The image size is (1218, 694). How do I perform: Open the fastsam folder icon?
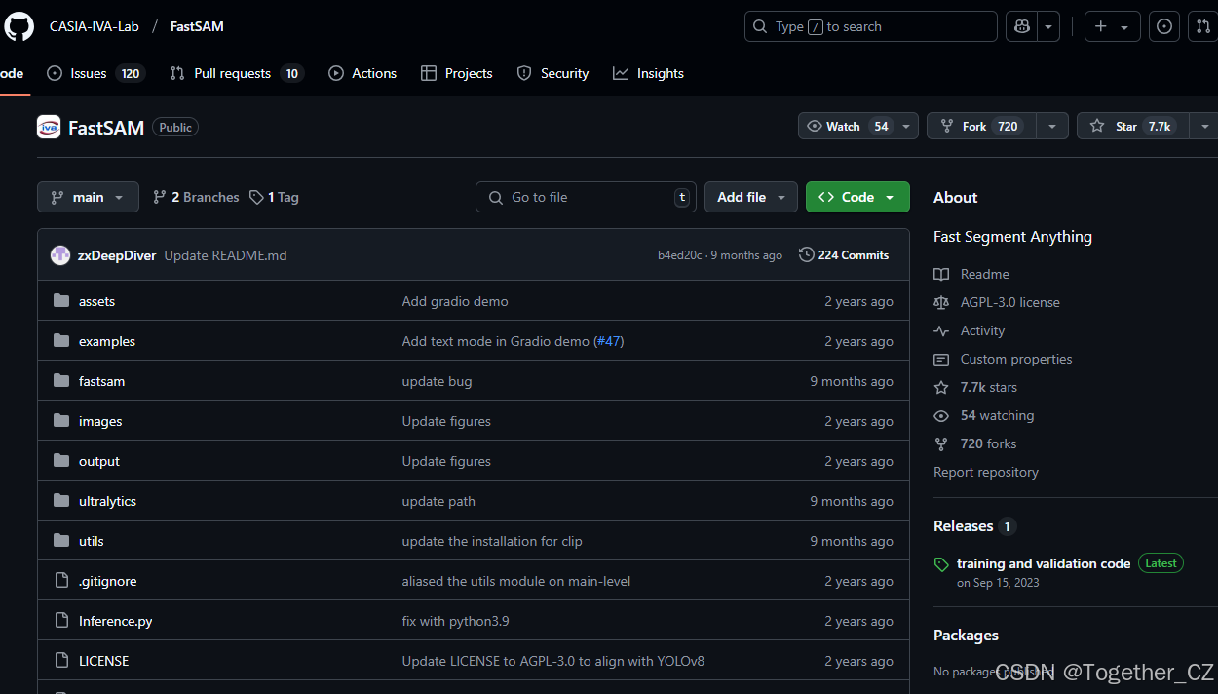pos(61,381)
